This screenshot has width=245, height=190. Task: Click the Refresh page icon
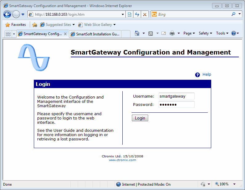[137, 14]
